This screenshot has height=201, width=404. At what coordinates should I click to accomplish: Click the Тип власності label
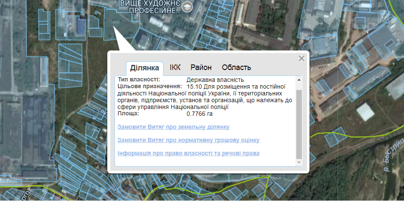139,79
